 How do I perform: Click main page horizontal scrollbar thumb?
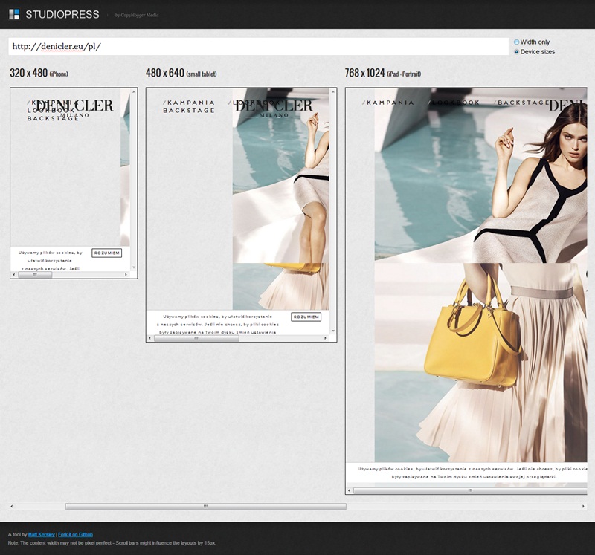(206, 506)
